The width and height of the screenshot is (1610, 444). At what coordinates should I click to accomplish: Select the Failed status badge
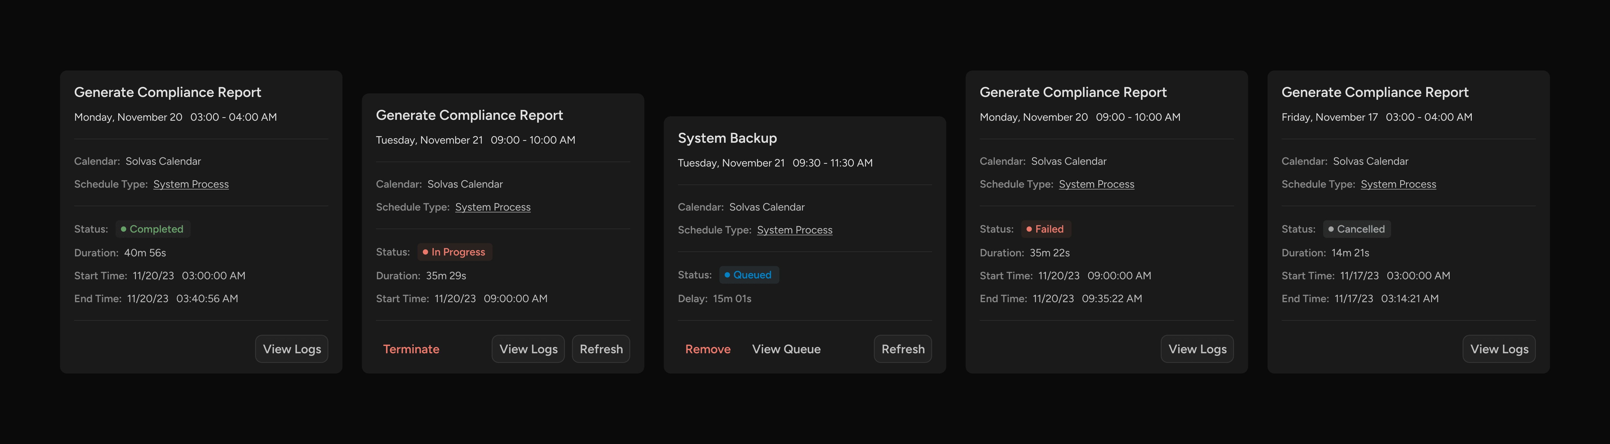pyautogui.click(x=1046, y=229)
